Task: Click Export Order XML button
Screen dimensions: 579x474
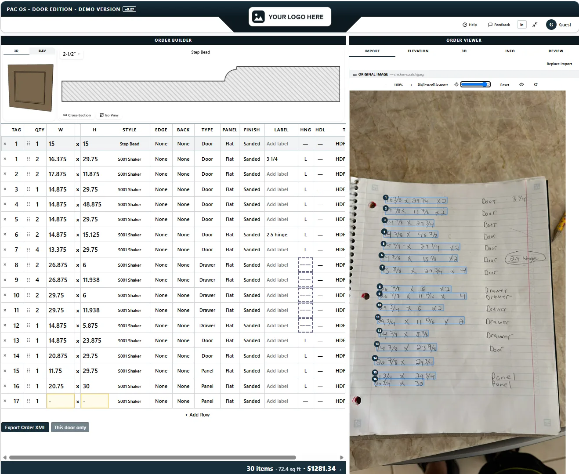Action: pyautogui.click(x=25, y=427)
